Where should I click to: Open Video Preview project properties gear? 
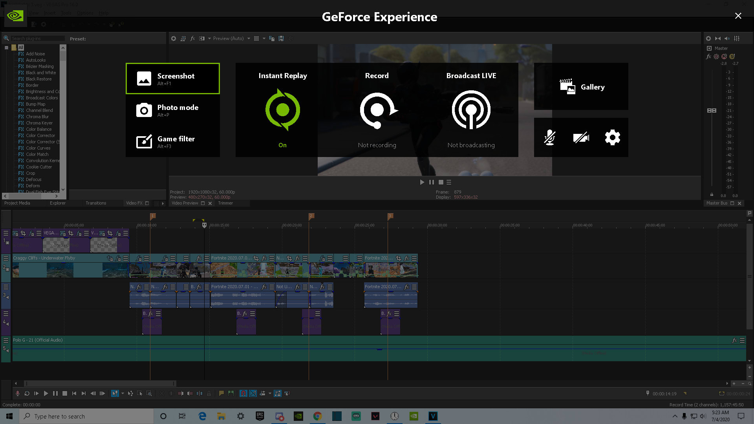pyautogui.click(x=174, y=38)
